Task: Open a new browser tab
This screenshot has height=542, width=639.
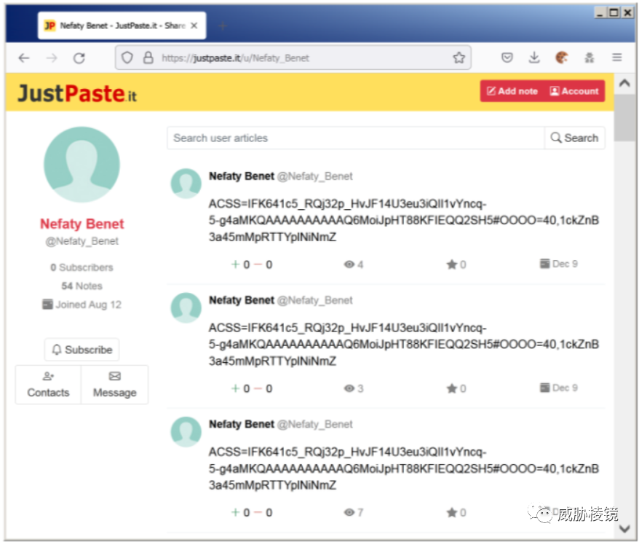Action: point(223,26)
